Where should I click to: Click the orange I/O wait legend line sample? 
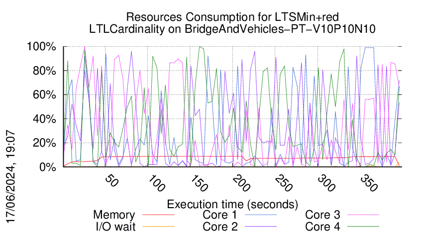(158, 227)
